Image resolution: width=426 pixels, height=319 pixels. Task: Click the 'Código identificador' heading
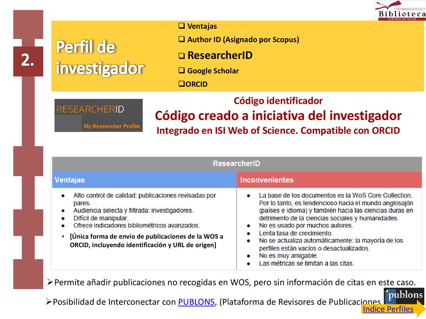[x=278, y=101]
